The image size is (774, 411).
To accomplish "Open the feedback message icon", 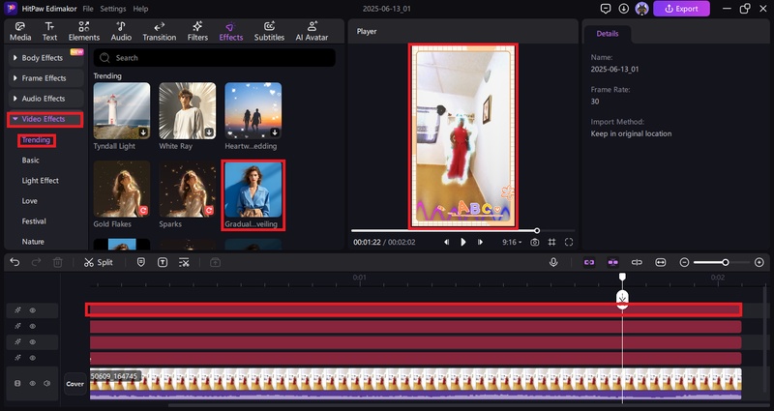I will [x=606, y=9].
